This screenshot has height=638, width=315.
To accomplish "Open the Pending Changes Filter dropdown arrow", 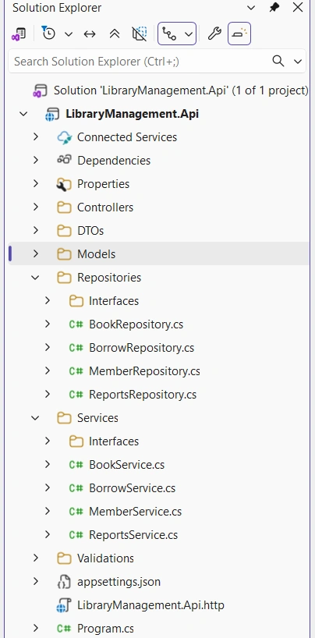I will click(69, 34).
